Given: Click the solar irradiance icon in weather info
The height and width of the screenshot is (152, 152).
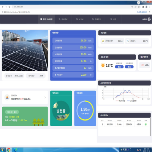Looking at the screenshot, I should coord(103,41).
